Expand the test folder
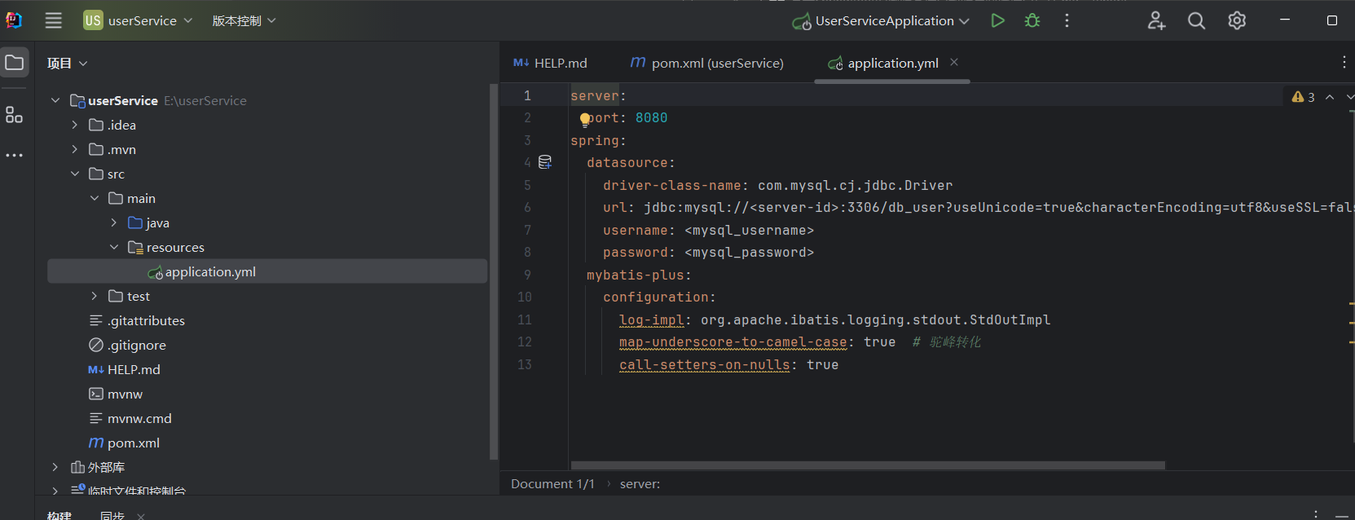This screenshot has width=1355, height=520. (x=95, y=296)
